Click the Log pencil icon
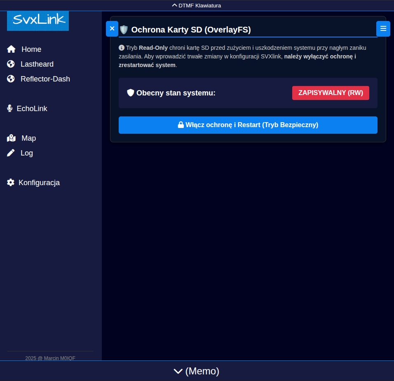 [x=11, y=153]
